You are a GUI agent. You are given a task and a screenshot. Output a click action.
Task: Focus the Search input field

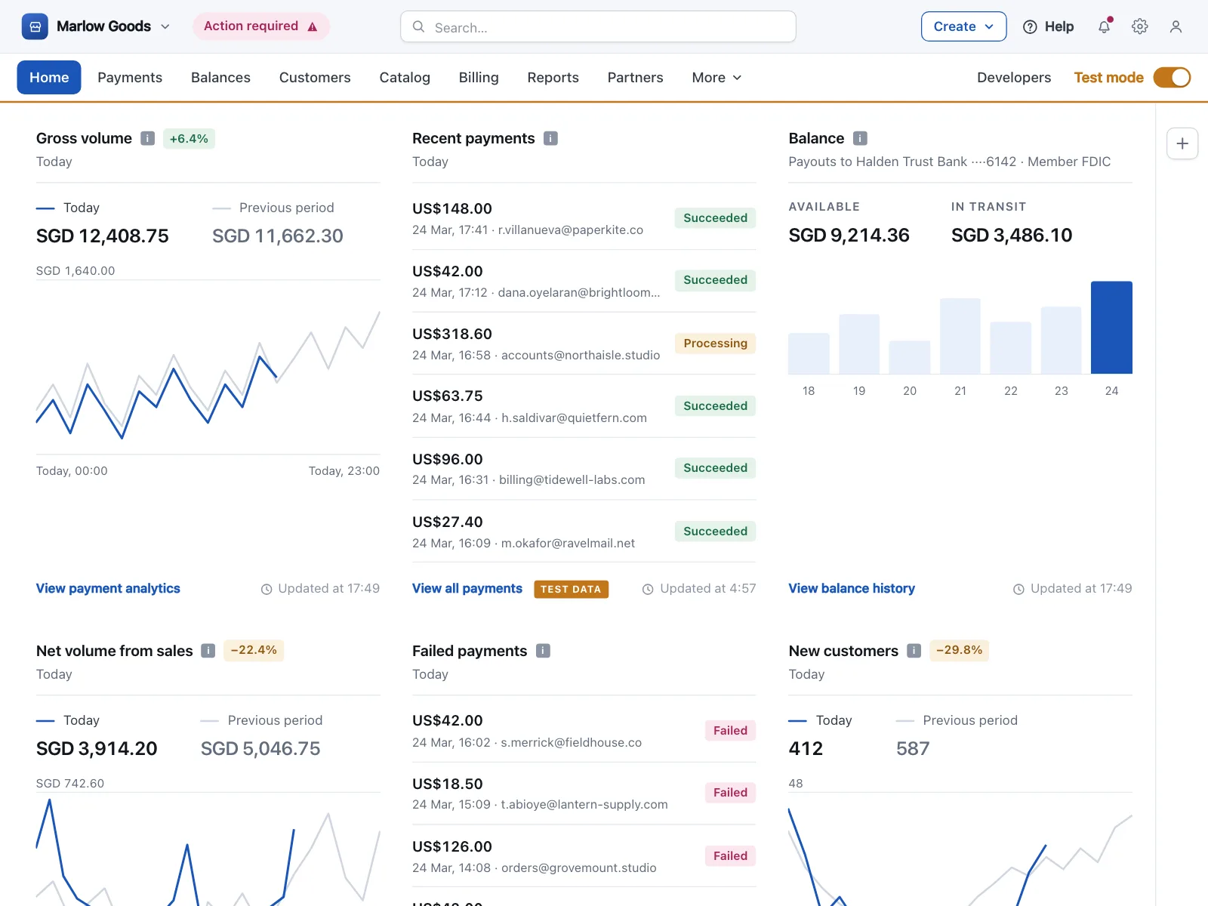(598, 26)
